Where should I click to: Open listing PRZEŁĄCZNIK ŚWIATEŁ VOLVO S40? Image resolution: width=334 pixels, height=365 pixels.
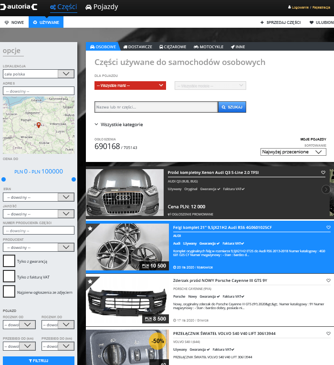pos(224,333)
